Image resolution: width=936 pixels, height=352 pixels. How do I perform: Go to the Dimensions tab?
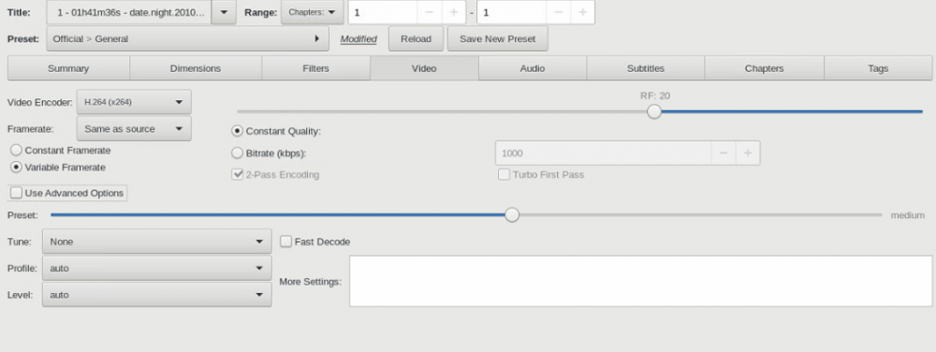point(196,68)
